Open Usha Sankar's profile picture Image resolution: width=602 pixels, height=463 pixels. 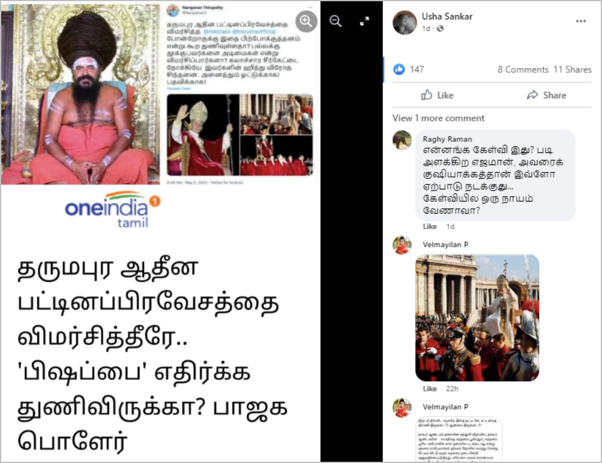(405, 22)
